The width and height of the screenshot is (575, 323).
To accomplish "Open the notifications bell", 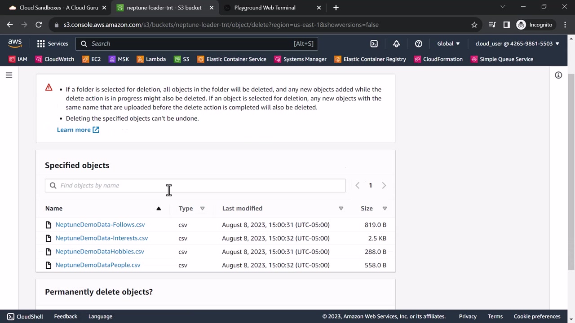I will tap(396, 44).
